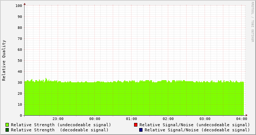Click the 01:00 time axis label
256x135 pixels.
pos(131,119)
